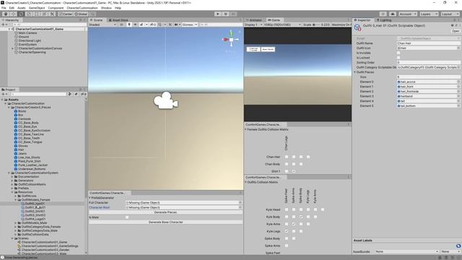
Task: Select CharacterSpawning in Hierarchy
Action: [32, 52]
